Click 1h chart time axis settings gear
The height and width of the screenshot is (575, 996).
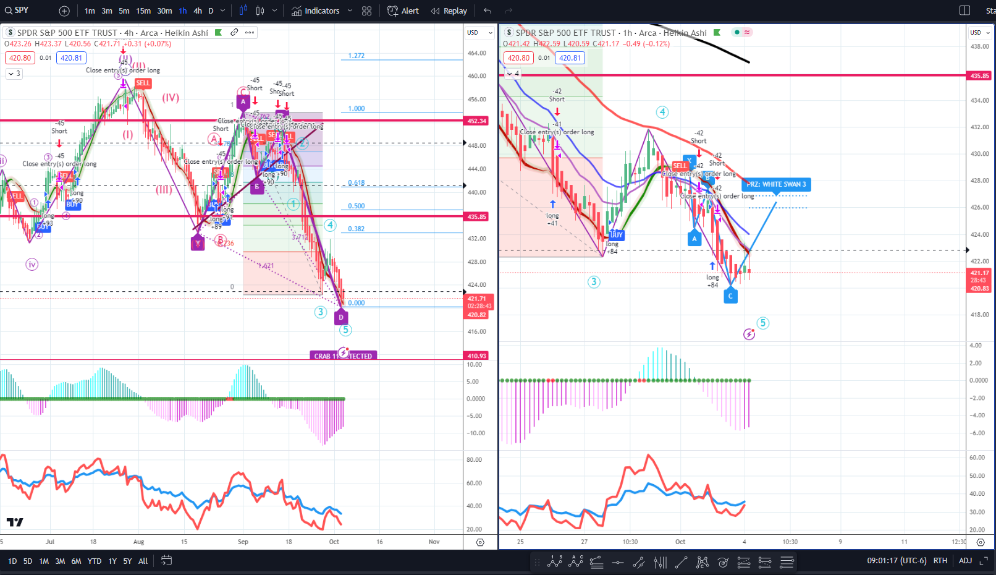coord(981,542)
